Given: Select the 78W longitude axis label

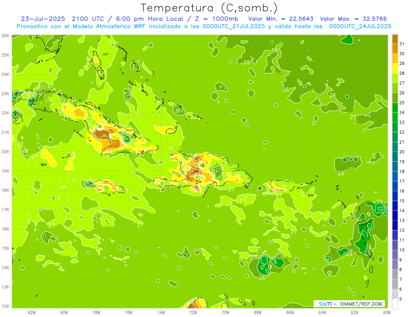Looking at the screenshot, I should 96,312.
